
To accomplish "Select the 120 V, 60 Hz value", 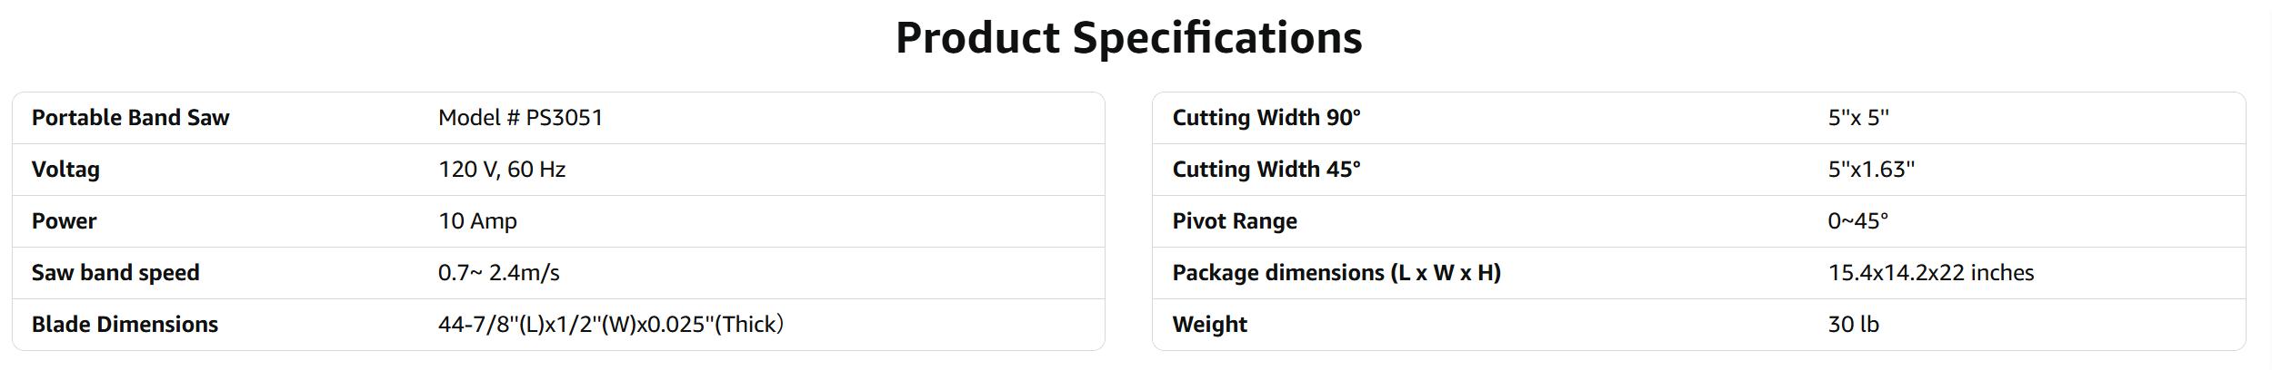I will 501,170.
